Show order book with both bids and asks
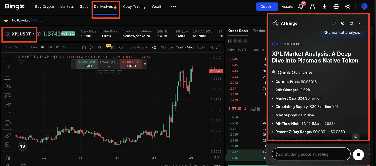 click(x=230, y=41)
